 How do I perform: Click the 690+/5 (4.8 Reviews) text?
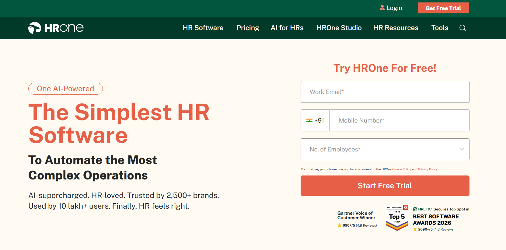pyautogui.click(x=360, y=225)
